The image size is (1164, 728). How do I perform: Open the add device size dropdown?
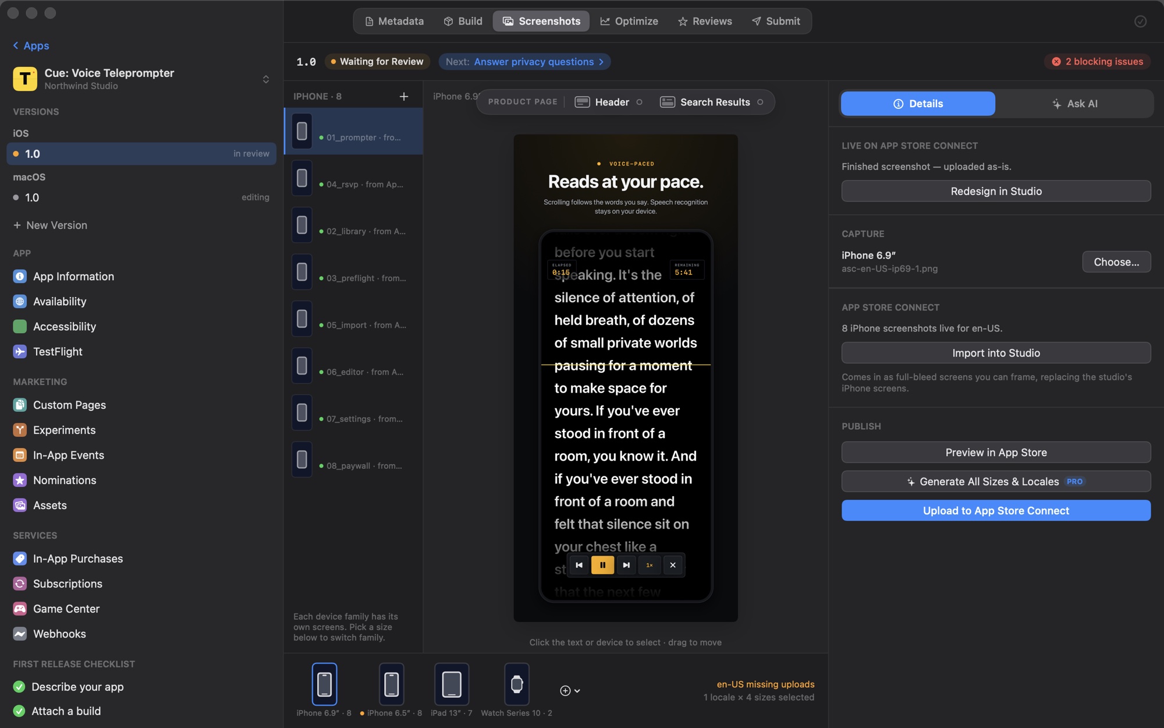point(570,691)
